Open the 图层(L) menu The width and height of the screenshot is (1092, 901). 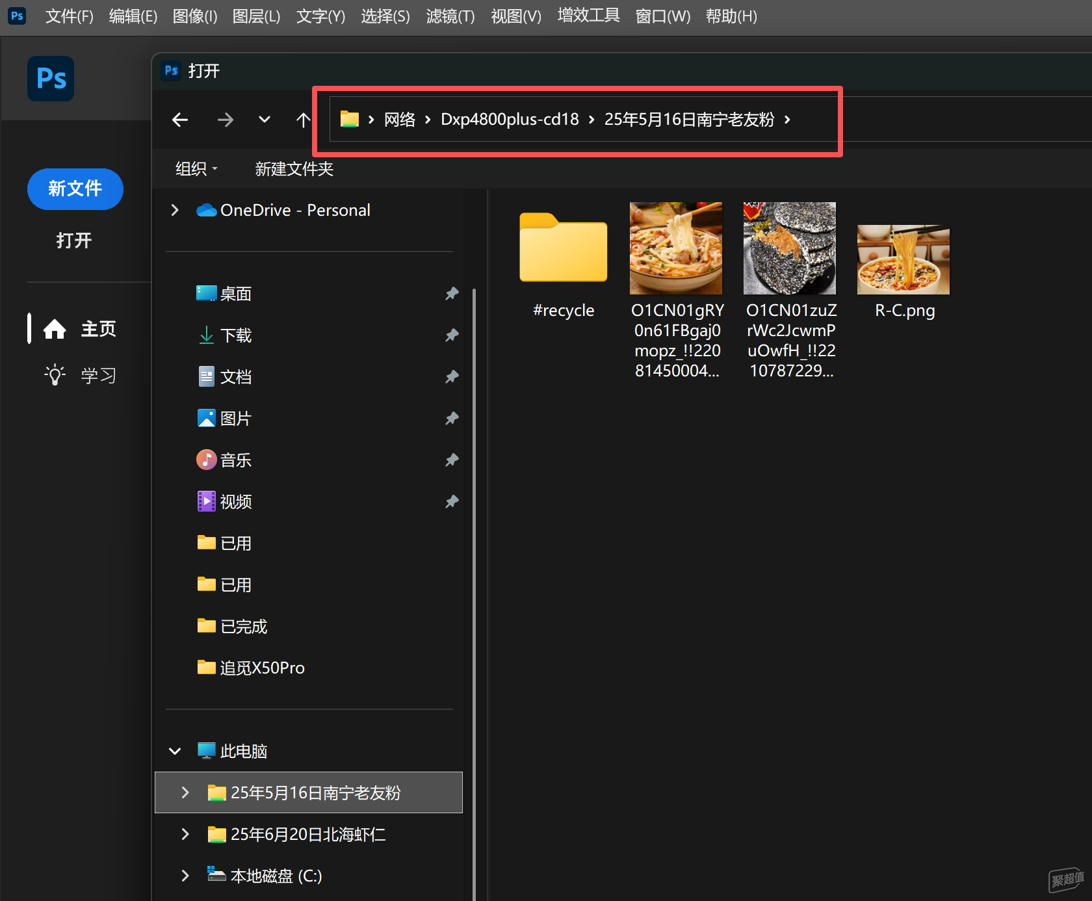tap(256, 16)
